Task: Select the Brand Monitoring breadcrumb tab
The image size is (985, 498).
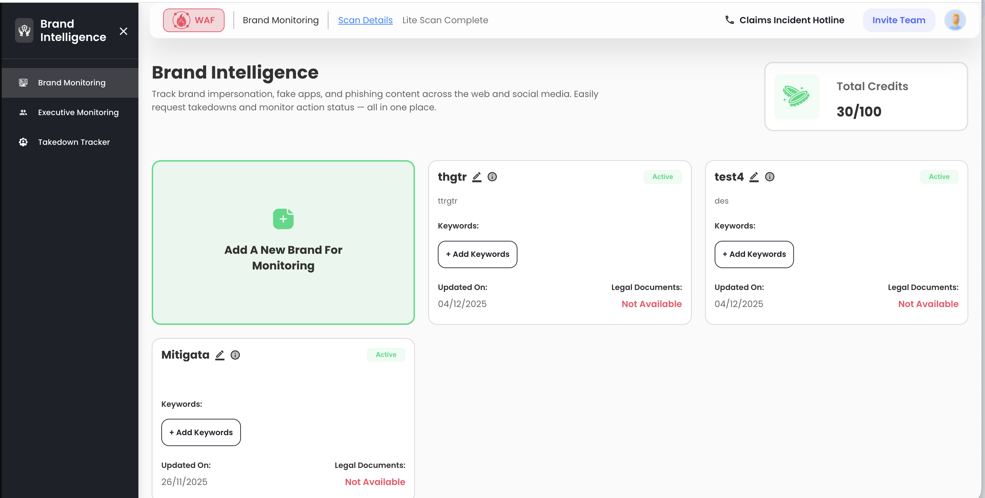Action: [x=280, y=20]
